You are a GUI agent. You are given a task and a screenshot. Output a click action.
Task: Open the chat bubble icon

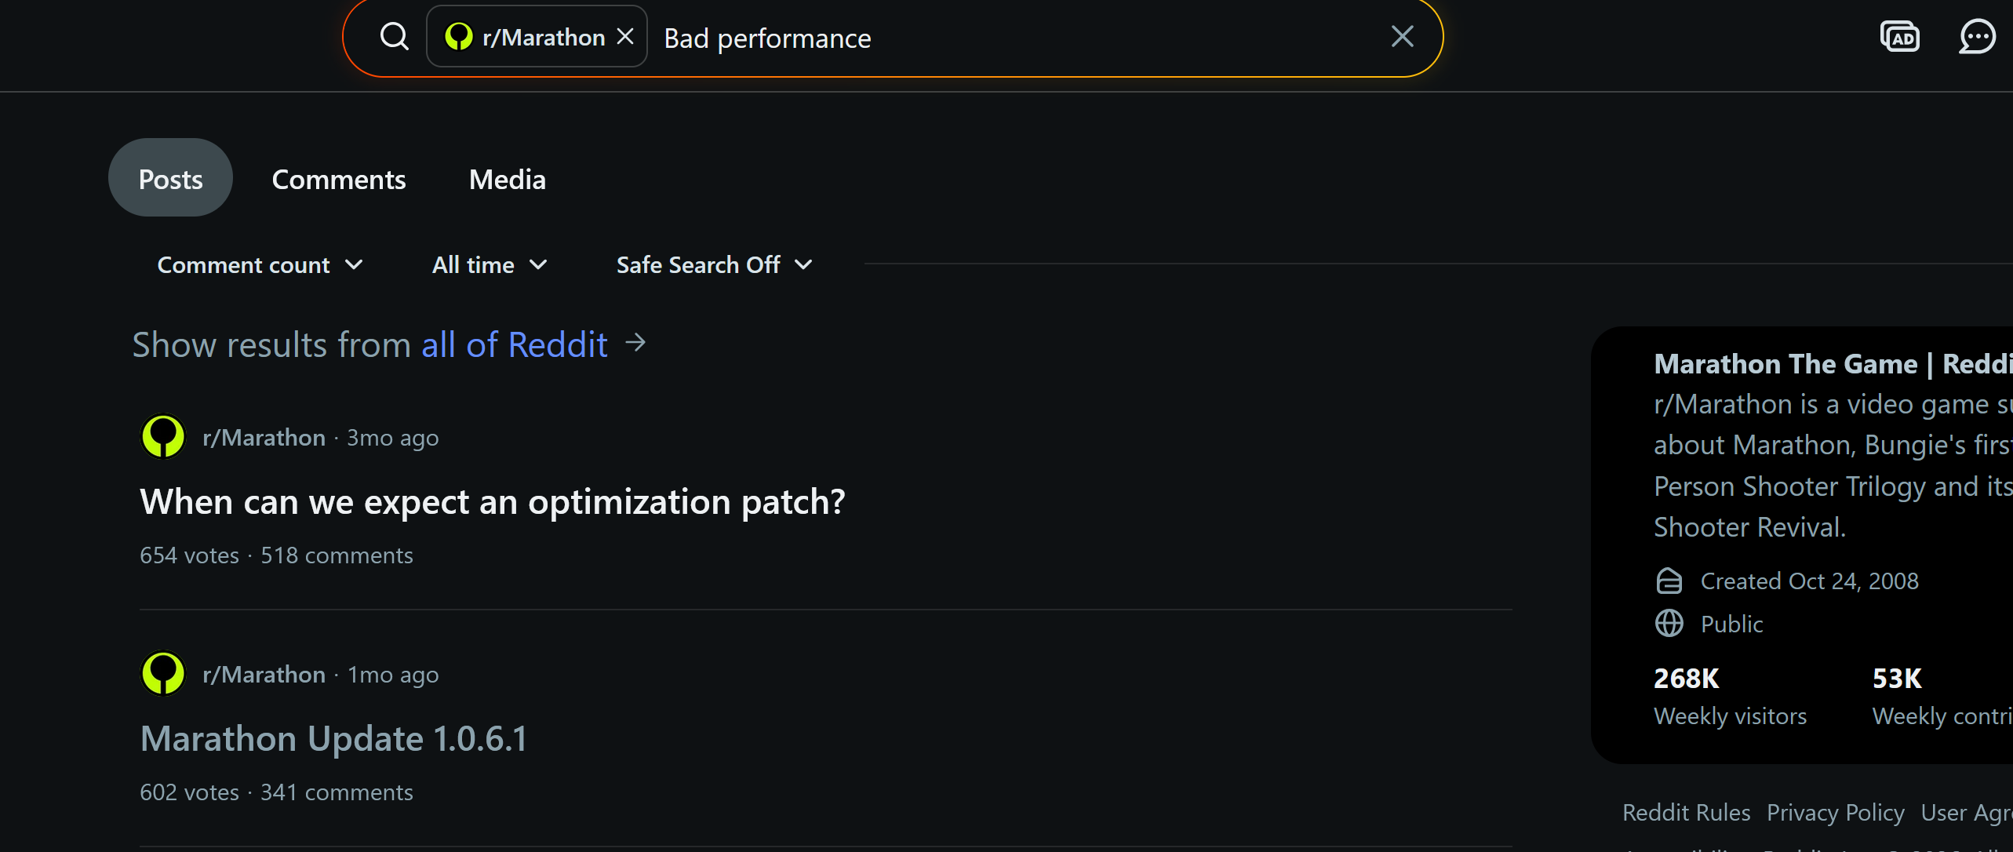tap(1977, 36)
